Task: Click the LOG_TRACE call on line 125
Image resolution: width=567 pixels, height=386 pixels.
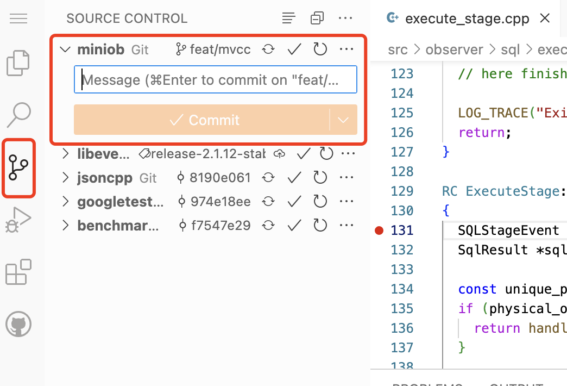Action: pos(493,113)
